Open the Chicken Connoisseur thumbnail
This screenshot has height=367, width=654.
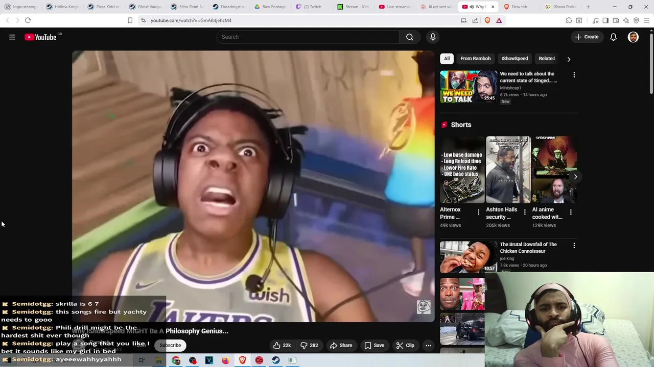point(469,257)
